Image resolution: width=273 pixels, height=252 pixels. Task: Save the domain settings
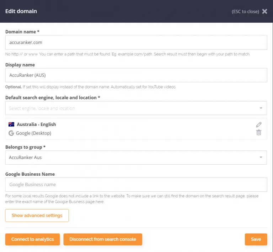256,239
